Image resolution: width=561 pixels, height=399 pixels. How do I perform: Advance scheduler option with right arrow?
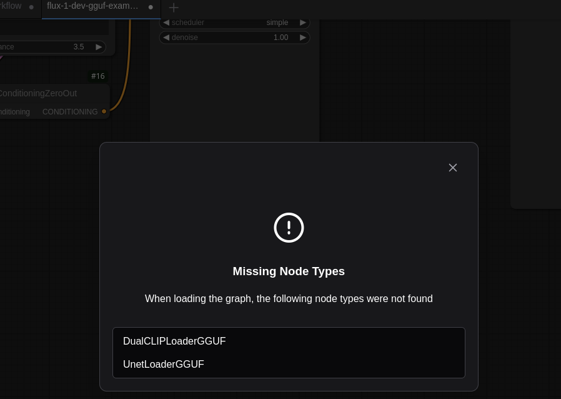(x=303, y=23)
